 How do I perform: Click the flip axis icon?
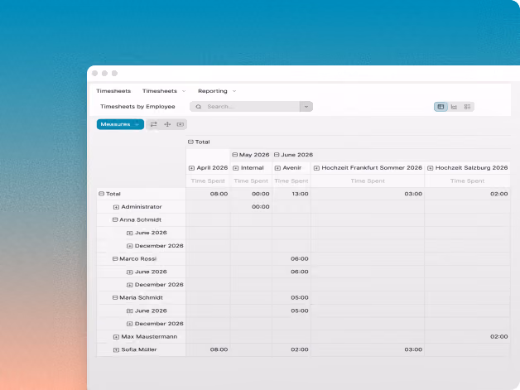153,124
